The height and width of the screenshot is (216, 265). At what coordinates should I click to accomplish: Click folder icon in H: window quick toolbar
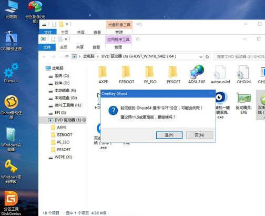(61, 24)
